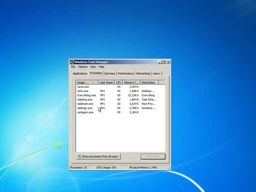
Task: Click the CPU Usage: 0% status entry
Action: coord(112,167)
